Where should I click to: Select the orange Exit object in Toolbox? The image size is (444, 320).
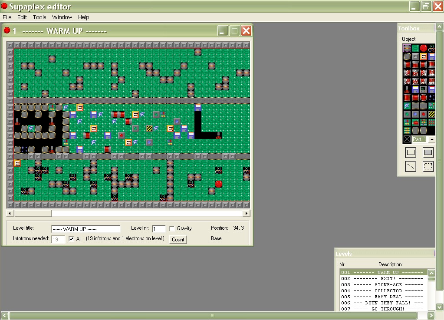click(423, 56)
